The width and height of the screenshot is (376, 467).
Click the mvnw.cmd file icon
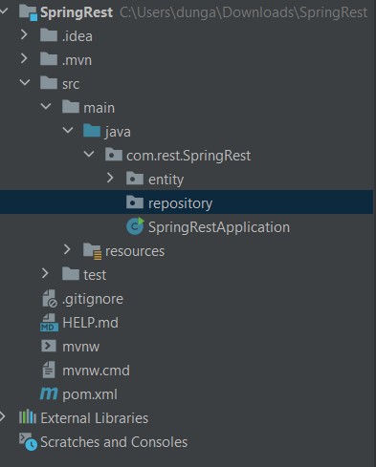(x=49, y=370)
